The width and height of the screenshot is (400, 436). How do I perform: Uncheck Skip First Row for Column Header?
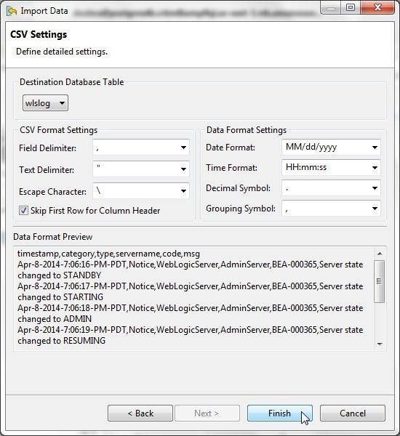(x=23, y=211)
